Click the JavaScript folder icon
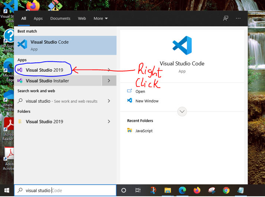265x197 pixels. pyautogui.click(x=130, y=130)
